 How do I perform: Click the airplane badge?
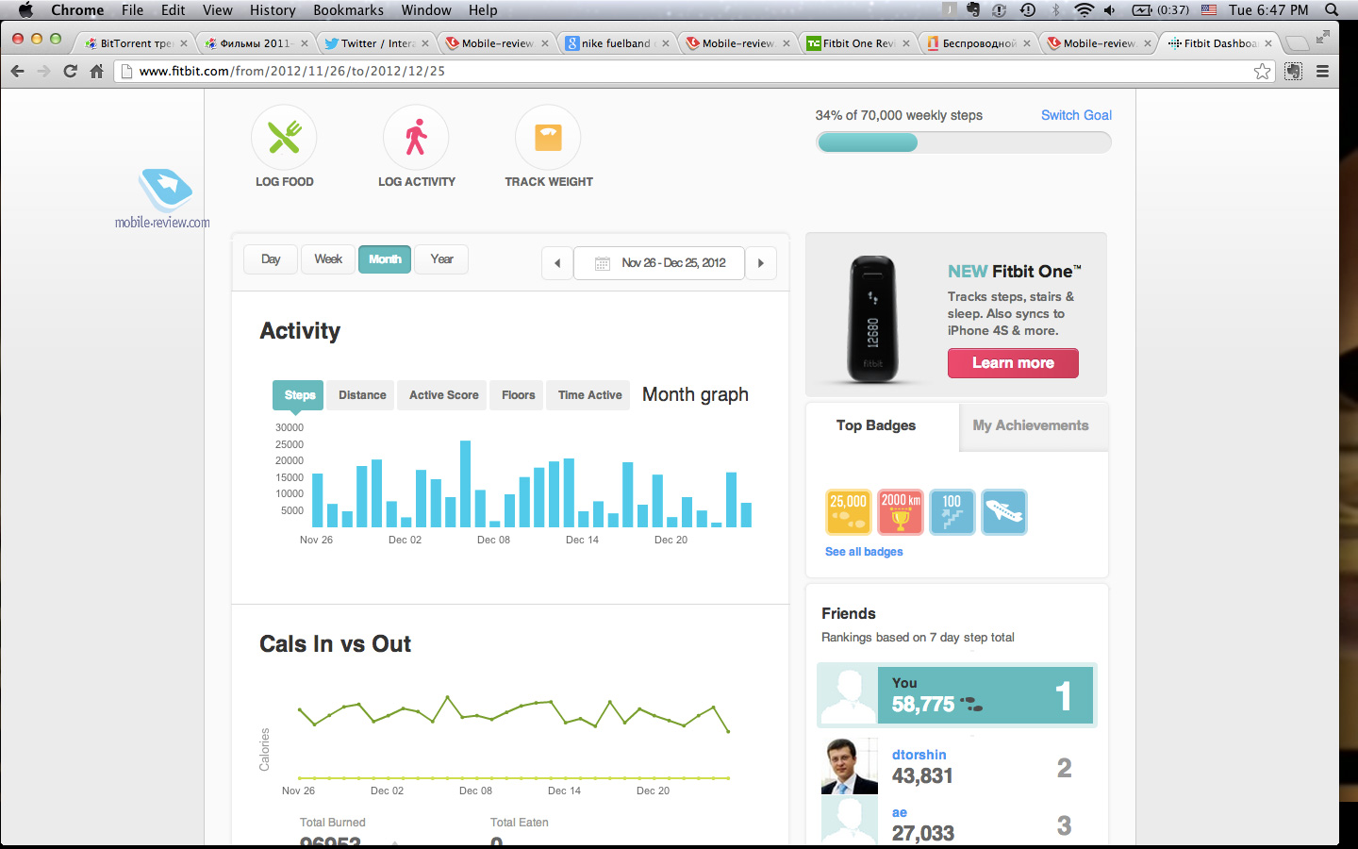1004,512
